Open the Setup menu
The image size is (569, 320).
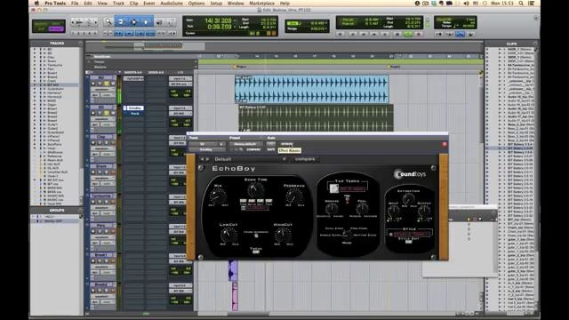click(216, 4)
